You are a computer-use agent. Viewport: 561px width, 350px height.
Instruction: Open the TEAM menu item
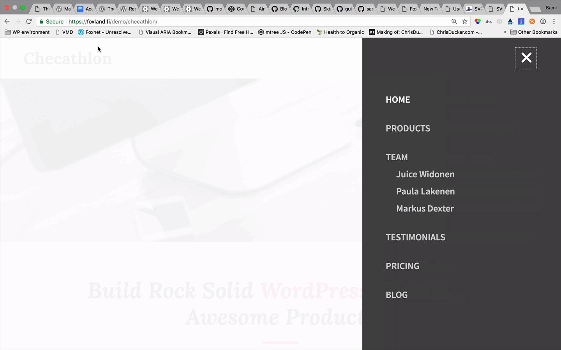click(x=397, y=157)
